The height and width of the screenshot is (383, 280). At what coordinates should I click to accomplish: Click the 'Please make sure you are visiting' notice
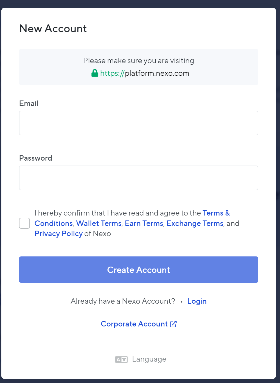[139, 61]
